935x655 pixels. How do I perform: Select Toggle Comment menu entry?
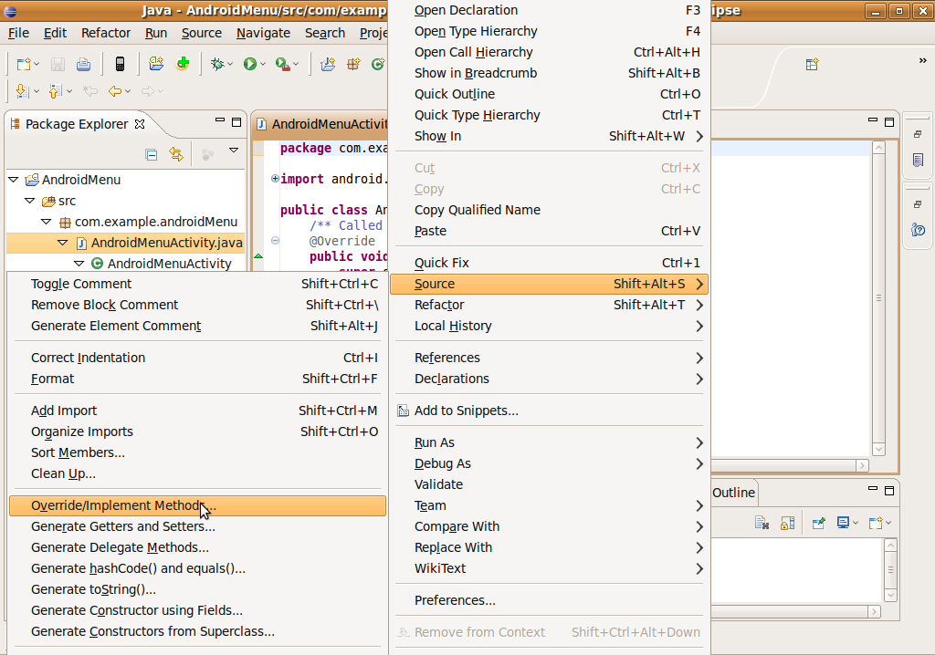click(x=197, y=284)
